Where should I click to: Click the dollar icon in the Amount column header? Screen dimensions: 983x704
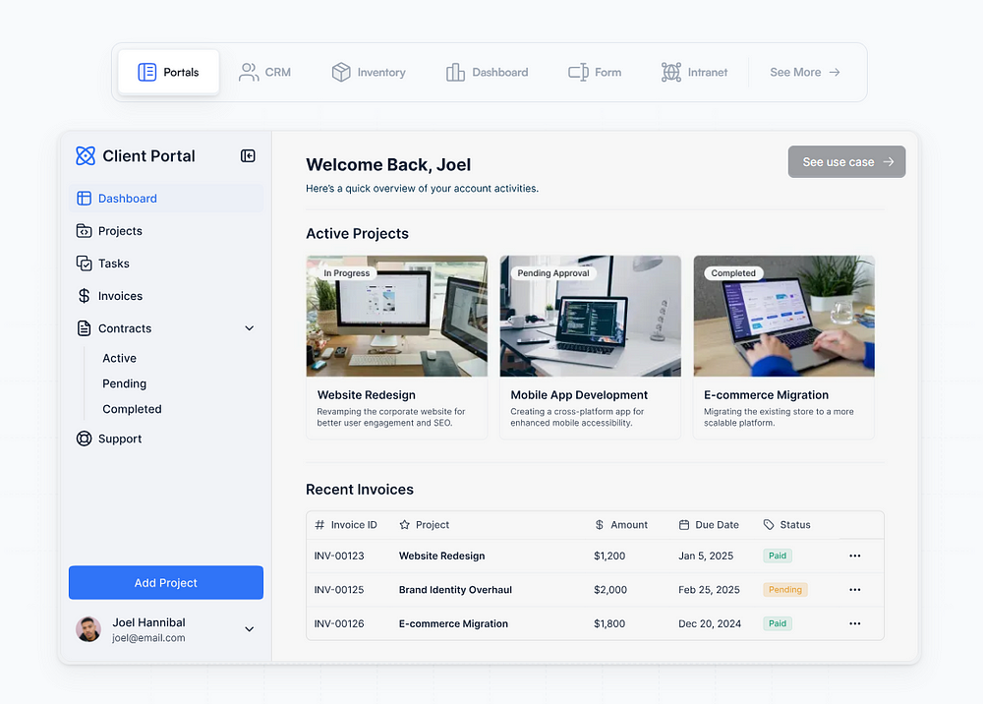pos(600,525)
